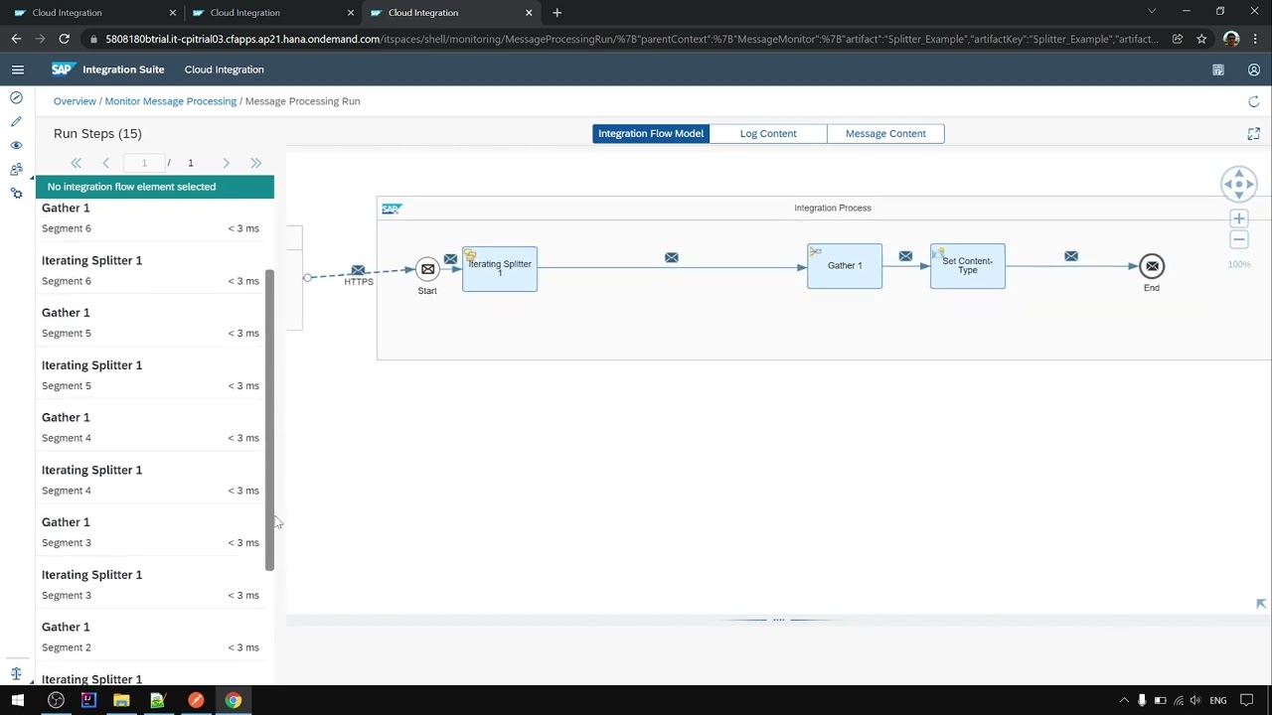Open the Monitor eye icon in sidebar

16,145
